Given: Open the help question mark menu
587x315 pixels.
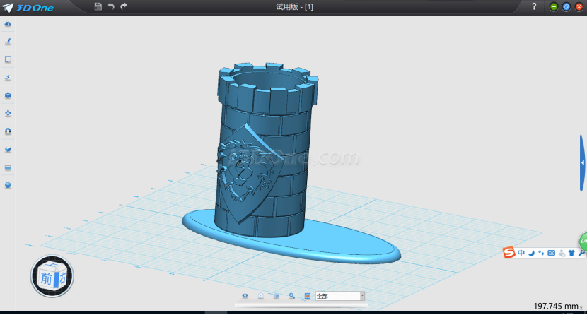Looking at the screenshot, I should pos(534,6).
